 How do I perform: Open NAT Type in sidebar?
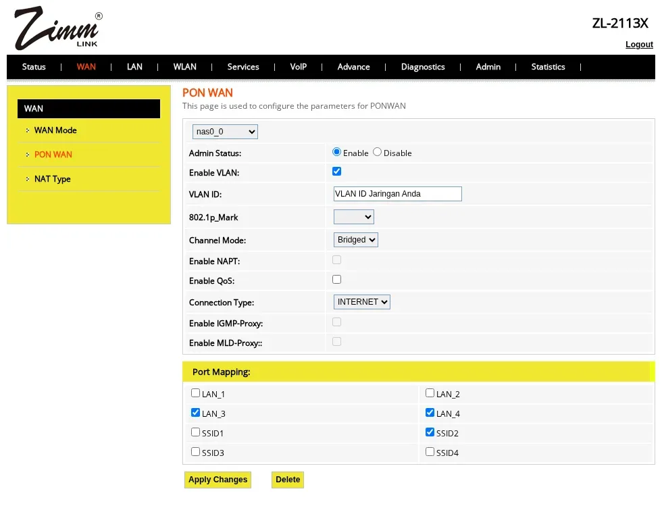click(53, 179)
